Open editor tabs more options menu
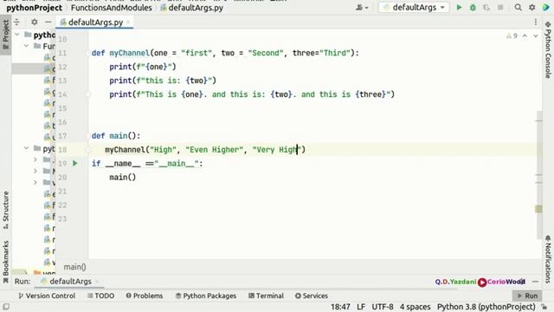Image resolution: width=554 pixels, height=312 pixels. (536, 22)
